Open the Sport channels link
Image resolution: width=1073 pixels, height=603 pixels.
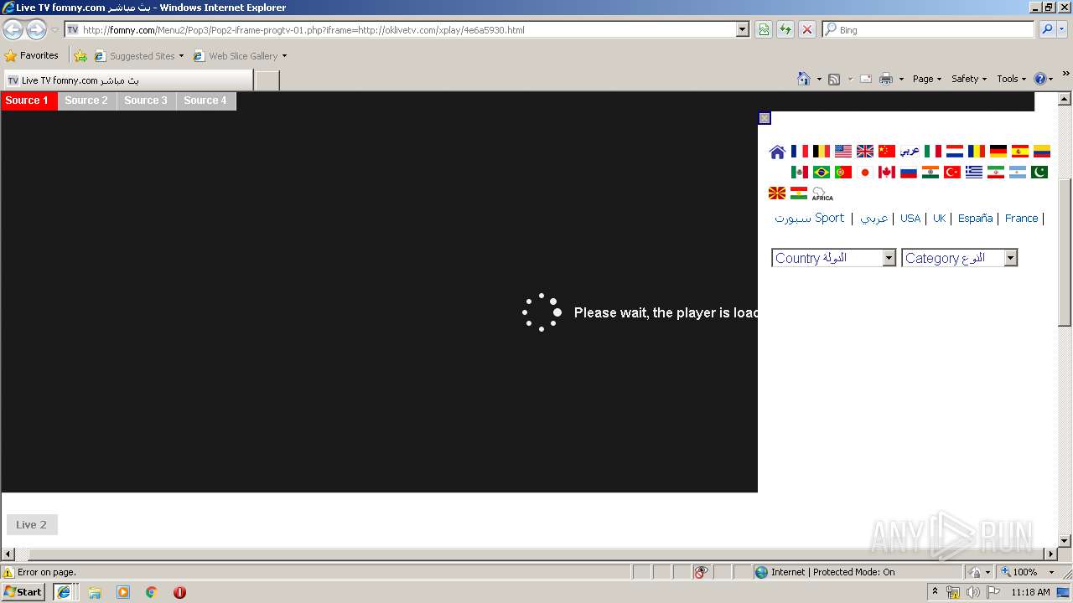point(810,218)
